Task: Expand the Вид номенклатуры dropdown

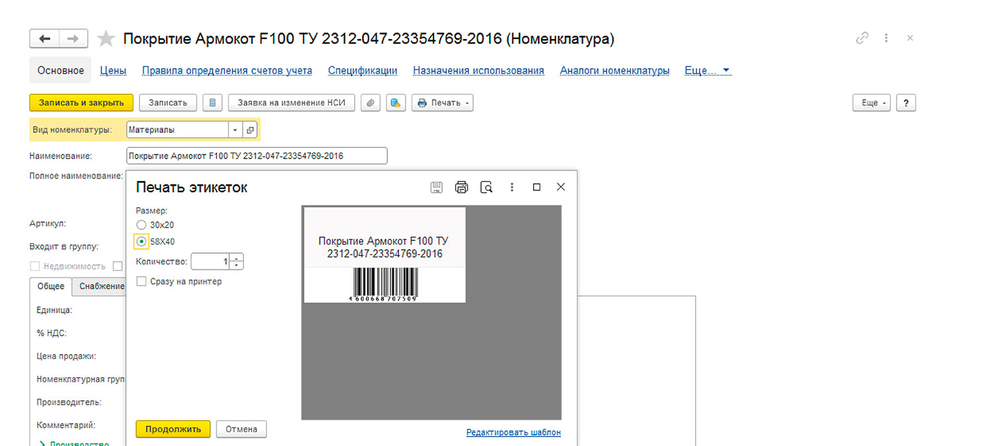Action: pos(235,130)
